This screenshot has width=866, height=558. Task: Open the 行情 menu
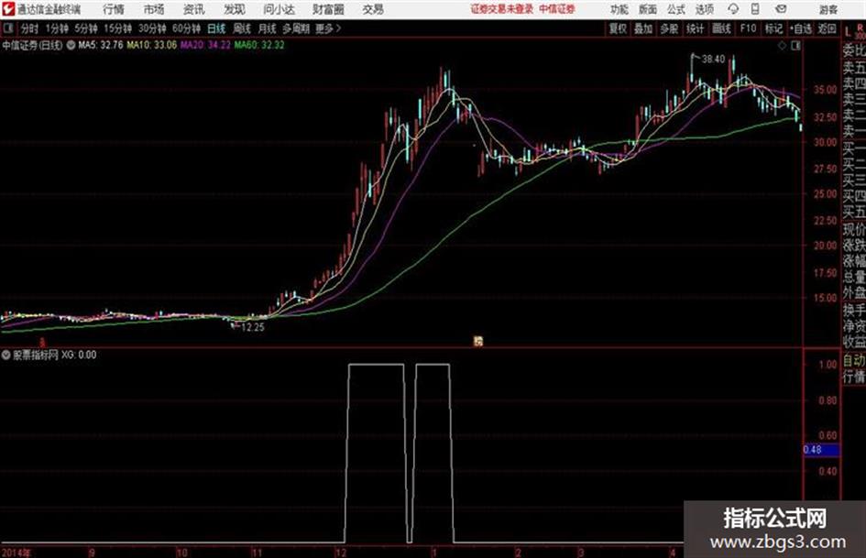pos(114,9)
